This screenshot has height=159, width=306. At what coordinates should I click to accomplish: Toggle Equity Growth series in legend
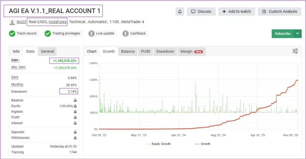coord(158,144)
